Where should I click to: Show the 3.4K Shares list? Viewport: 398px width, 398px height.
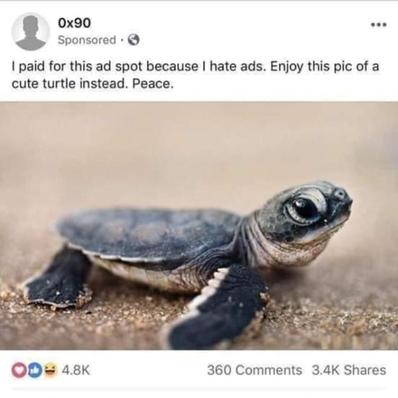[x=349, y=370]
